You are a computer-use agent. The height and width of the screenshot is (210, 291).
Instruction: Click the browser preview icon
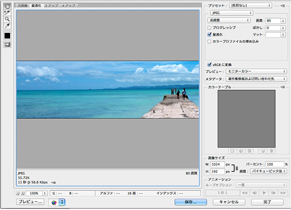[54, 202]
